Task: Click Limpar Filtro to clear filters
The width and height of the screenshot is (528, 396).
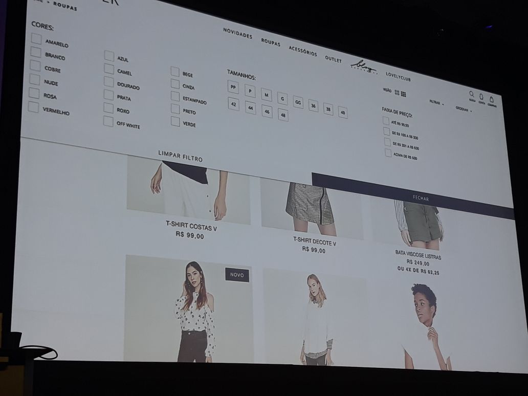Action: 181,156
